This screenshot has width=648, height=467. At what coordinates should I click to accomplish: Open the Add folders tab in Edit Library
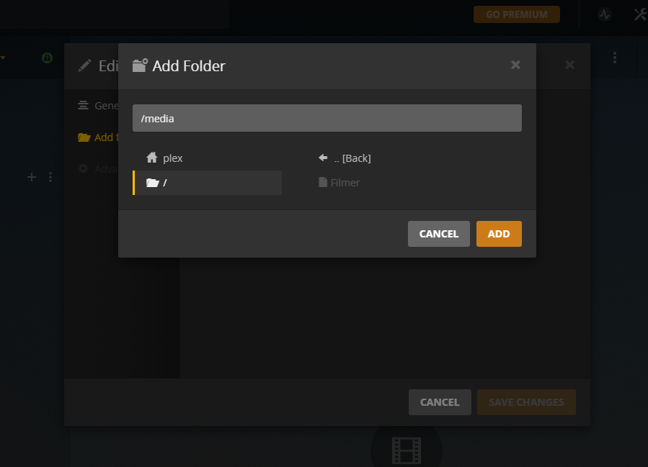tap(98, 137)
